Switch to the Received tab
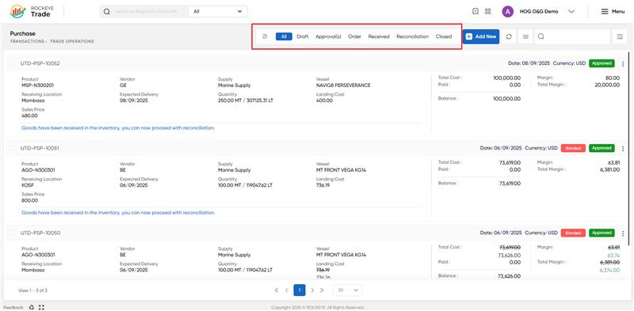Viewport: 634px width, 311px height. [379, 36]
